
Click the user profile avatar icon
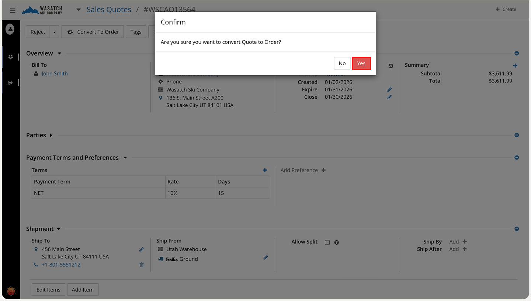tap(10, 29)
